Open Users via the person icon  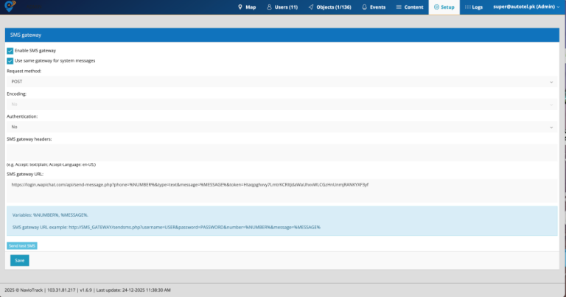268,7
